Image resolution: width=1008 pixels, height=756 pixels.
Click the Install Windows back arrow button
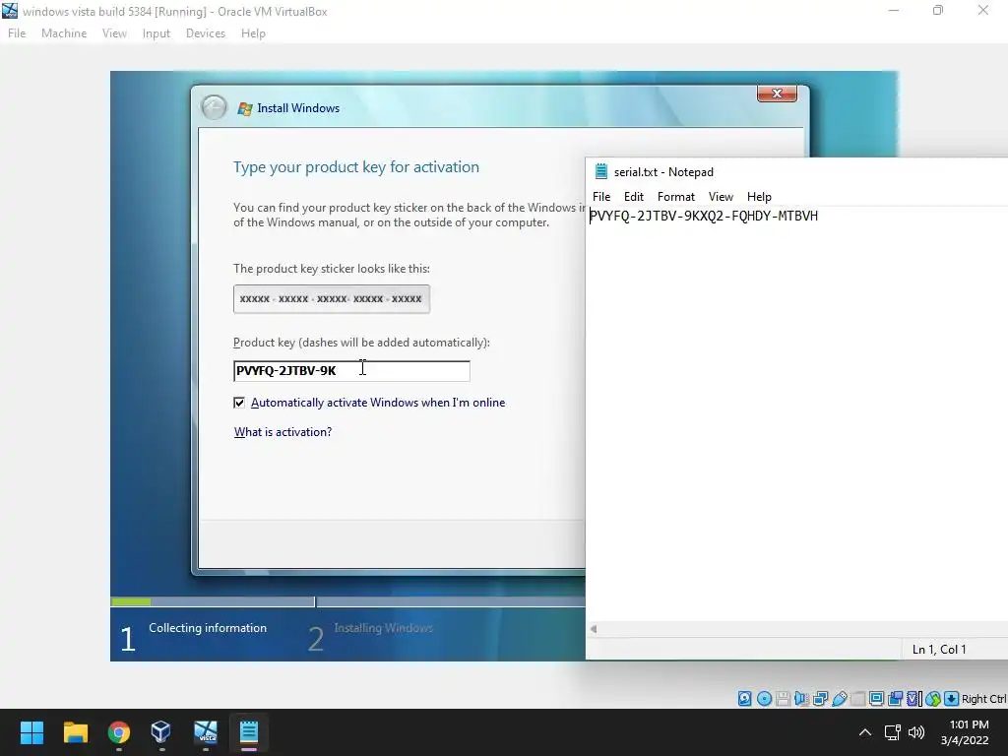pyautogui.click(x=214, y=107)
